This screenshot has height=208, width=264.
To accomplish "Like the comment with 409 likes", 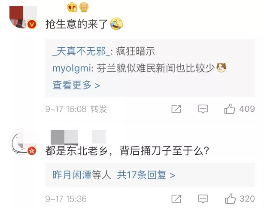I will (230, 109).
